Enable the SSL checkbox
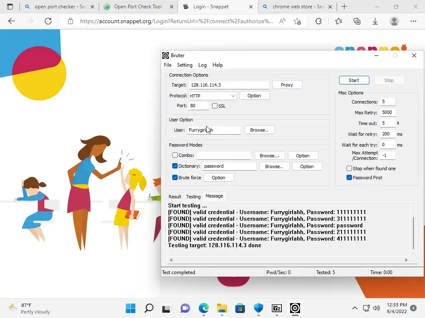 point(215,106)
